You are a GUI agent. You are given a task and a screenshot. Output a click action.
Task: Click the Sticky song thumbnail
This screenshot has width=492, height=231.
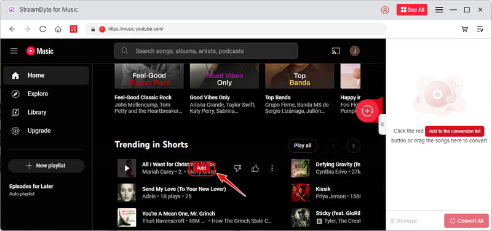click(x=300, y=217)
